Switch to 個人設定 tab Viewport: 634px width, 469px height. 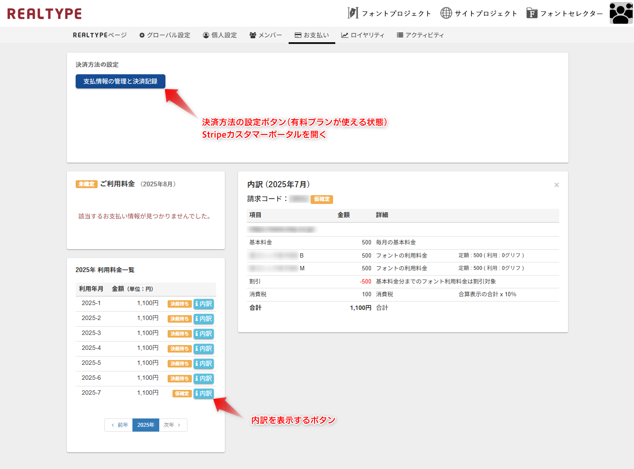pos(220,35)
